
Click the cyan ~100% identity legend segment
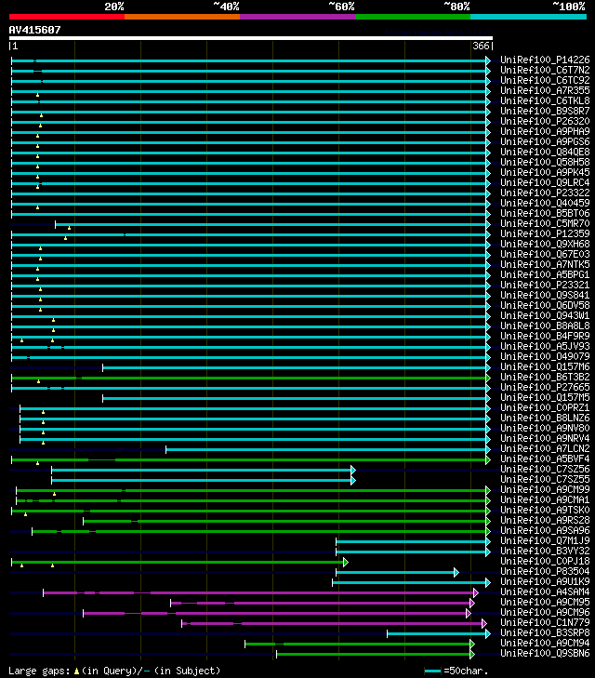[528, 17]
